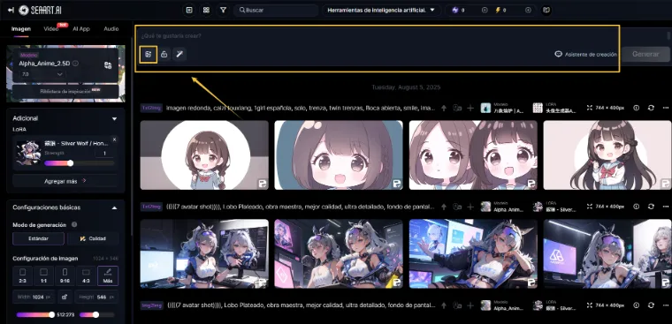Adjust the LoRA Strength slider
Viewport: 672px width, 324px height.
click(70, 163)
